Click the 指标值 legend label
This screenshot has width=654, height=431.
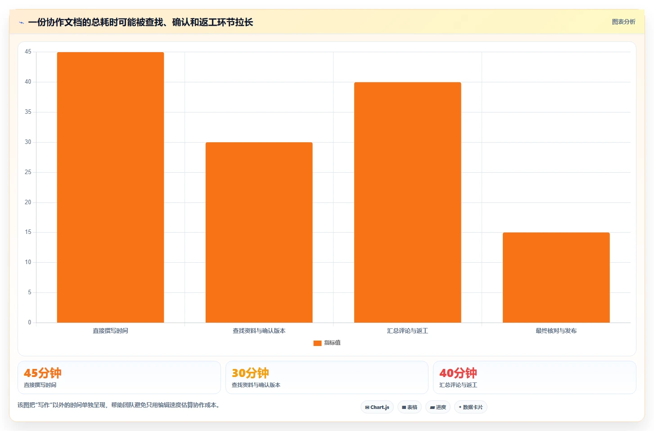tap(332, 343)
